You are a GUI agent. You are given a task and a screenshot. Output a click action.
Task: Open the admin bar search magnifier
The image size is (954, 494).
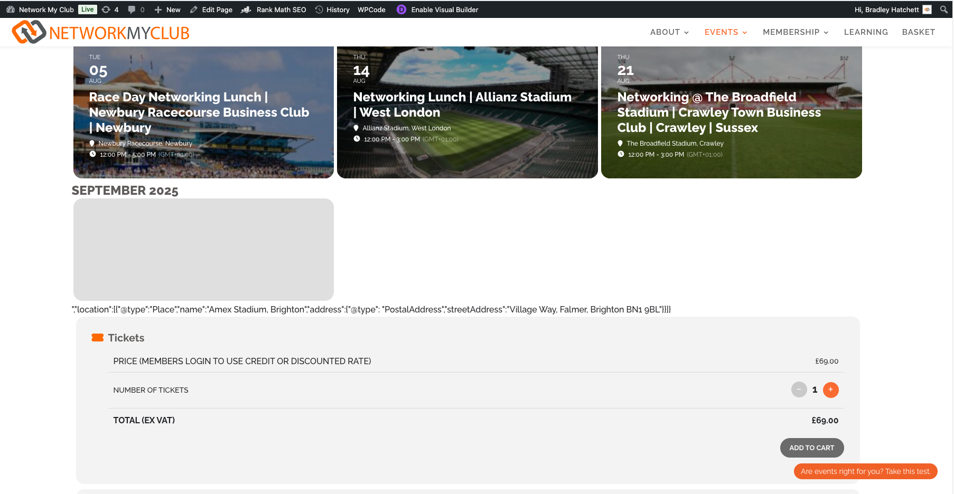tap(943, 9)
